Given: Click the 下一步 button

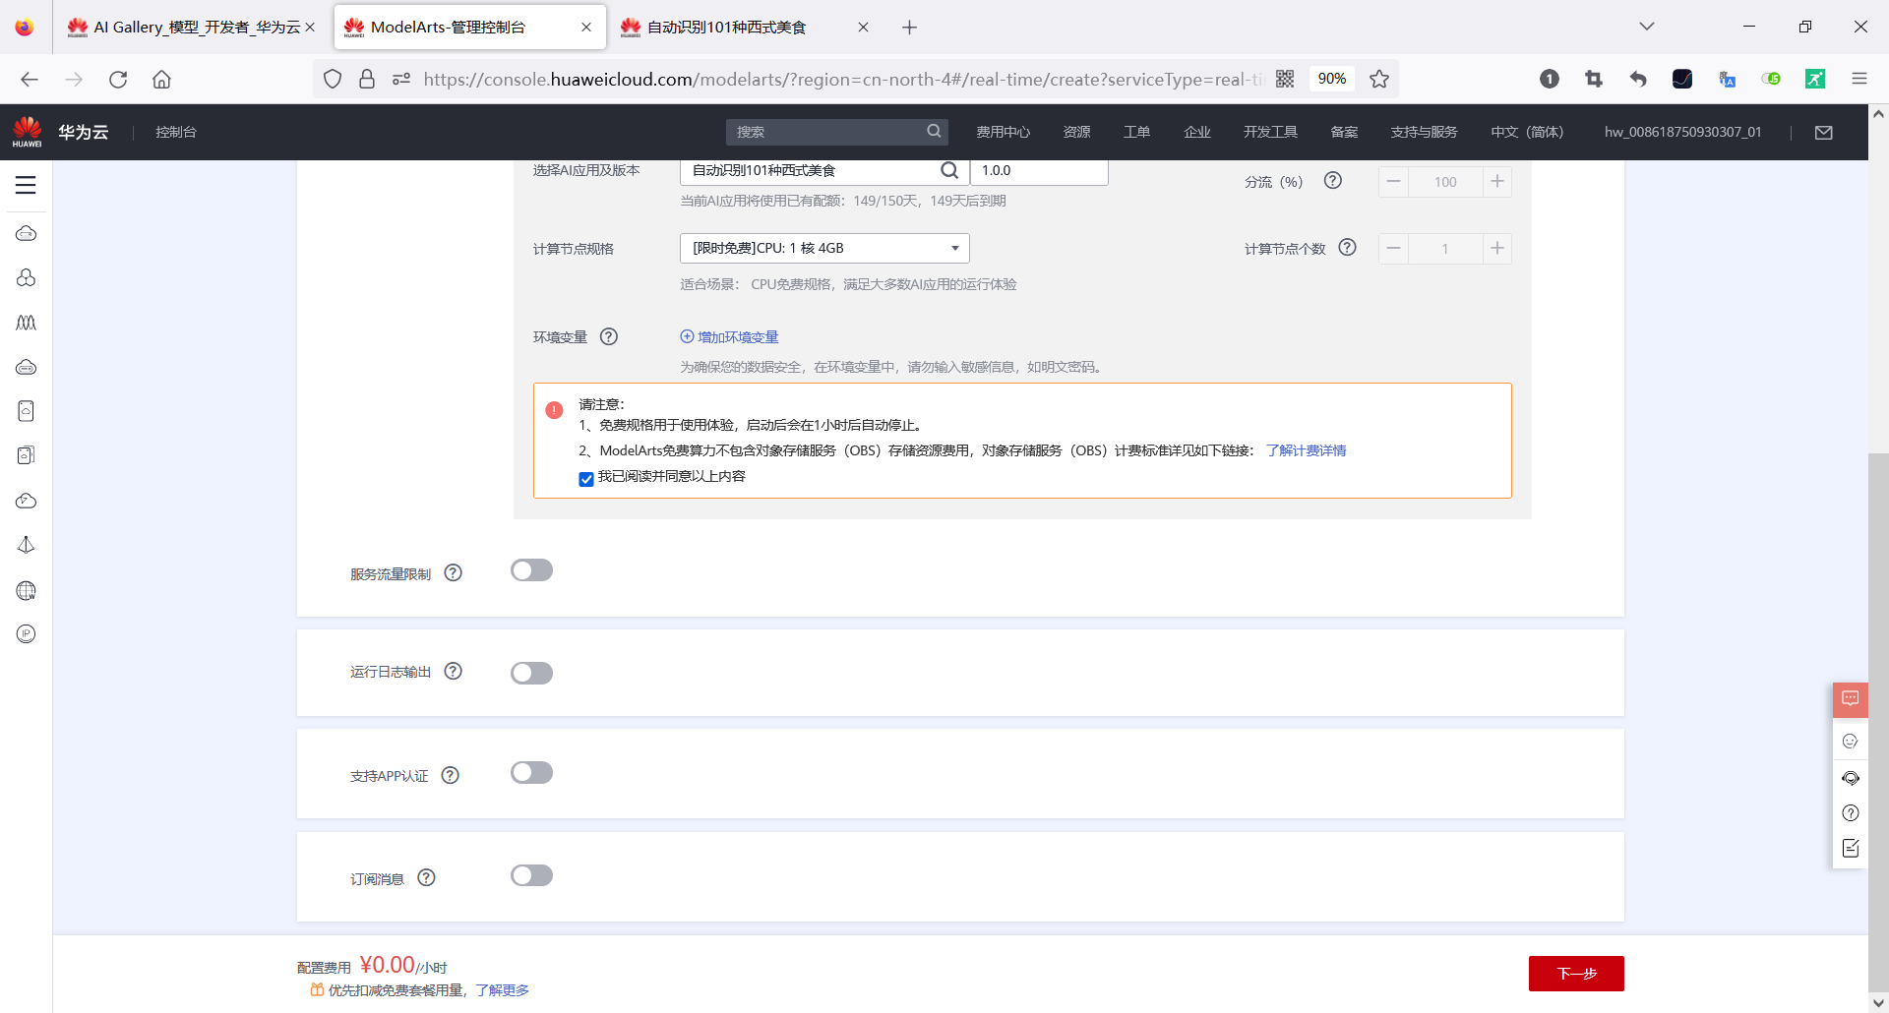Looking at the screenshot, I should 1575,973.
